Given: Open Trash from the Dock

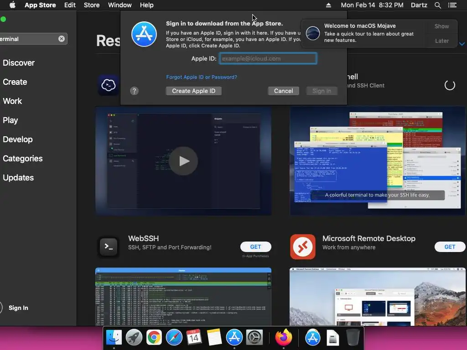Looking at the screenshot, I should 353,338.
